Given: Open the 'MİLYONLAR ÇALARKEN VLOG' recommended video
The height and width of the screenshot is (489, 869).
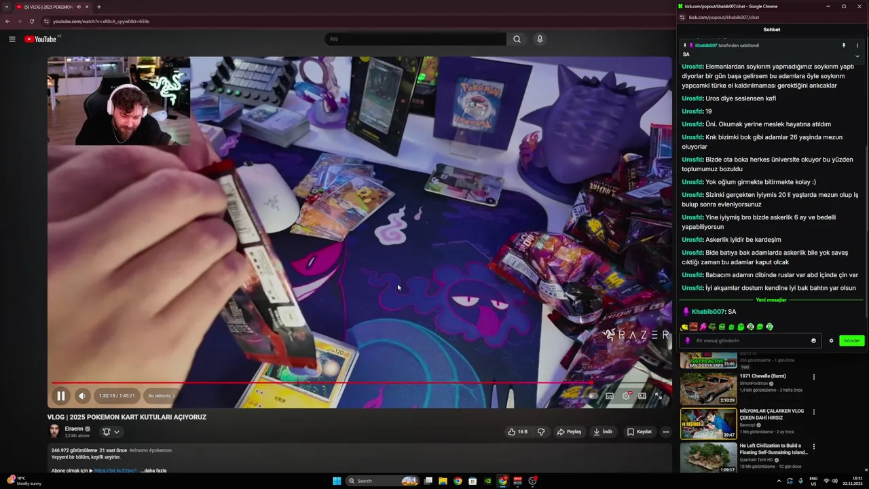Looking at the screenshot, I should click(x=709, y=424).
